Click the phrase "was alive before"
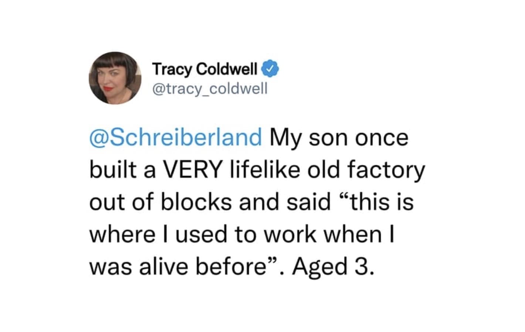The height and width of the screenshot is (332, 525). (177, 267)
